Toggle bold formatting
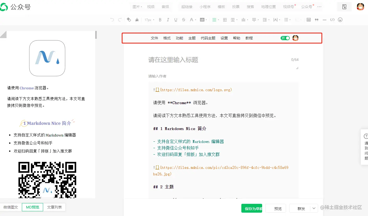 click(160, 20)
